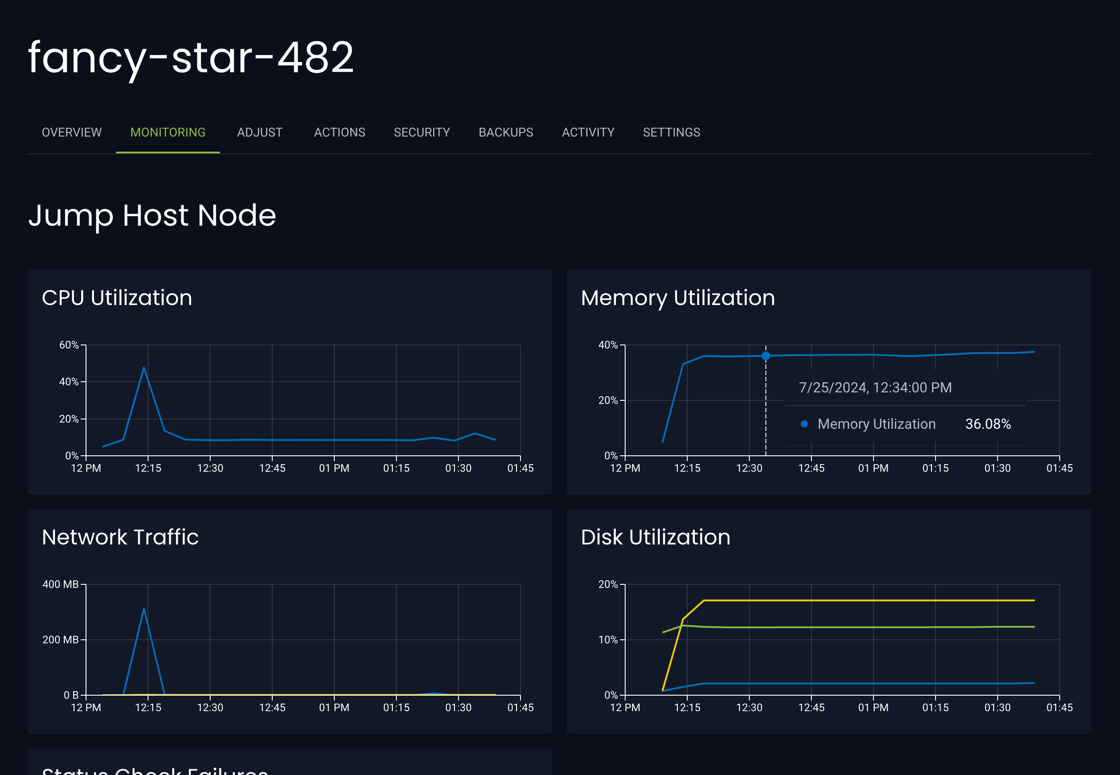Click the tooltip timestamp 7/25/2024, 12:34:00 PM

pyautogui.click(x=875, y=387)
